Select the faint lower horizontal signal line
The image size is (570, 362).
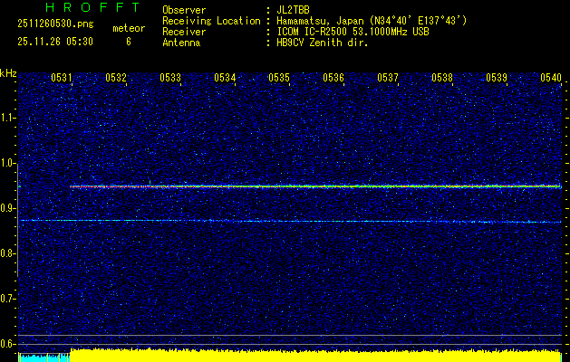(x=272, y=220)
